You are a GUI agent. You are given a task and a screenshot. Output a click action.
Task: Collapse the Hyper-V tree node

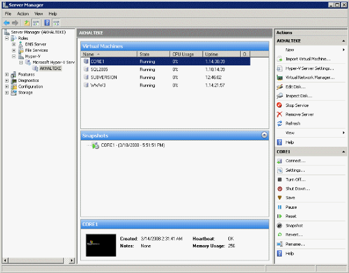[14, 56]
